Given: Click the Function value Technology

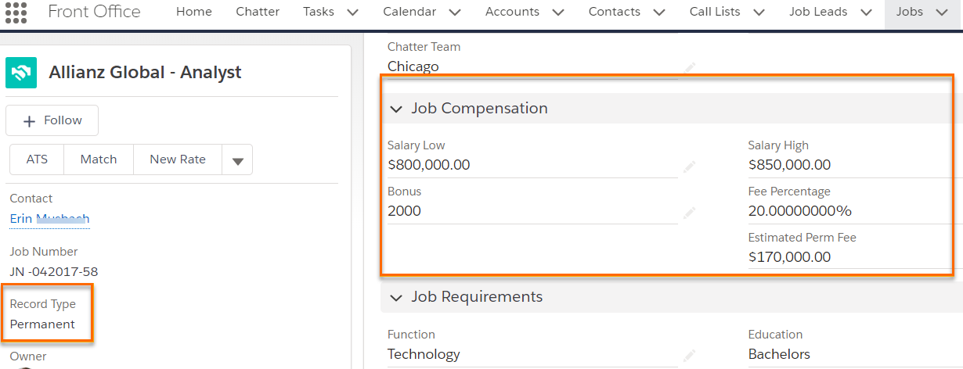Looking at the screenshot, I should tap(424, 354).
